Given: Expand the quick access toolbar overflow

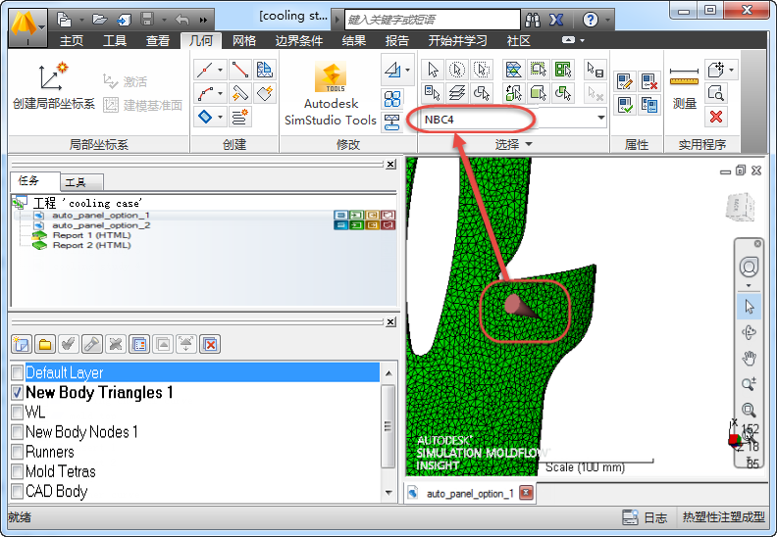Looking at the screenshot, I should [x=203, y=20].
